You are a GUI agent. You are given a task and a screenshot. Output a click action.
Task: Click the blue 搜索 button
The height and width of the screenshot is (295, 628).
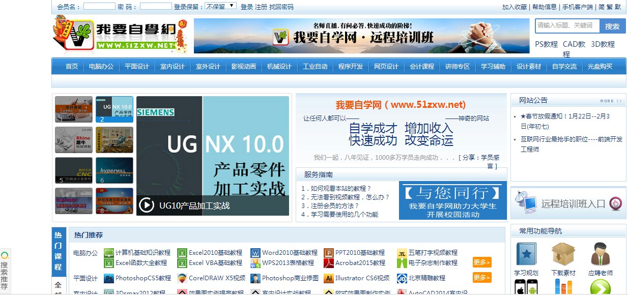pyautogui.click(x=612, y=26)
